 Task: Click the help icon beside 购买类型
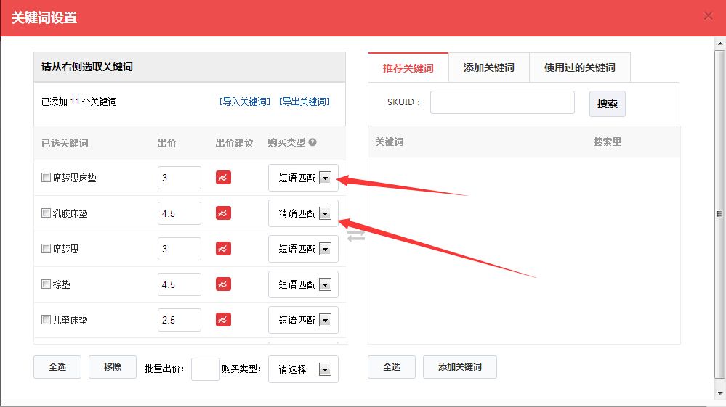[312, 142]
